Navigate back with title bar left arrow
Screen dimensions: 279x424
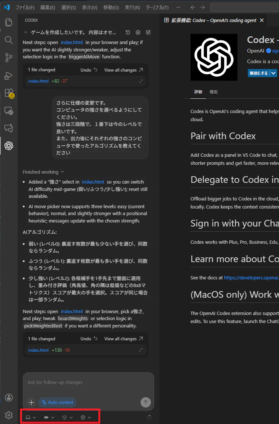pos(193,7)
